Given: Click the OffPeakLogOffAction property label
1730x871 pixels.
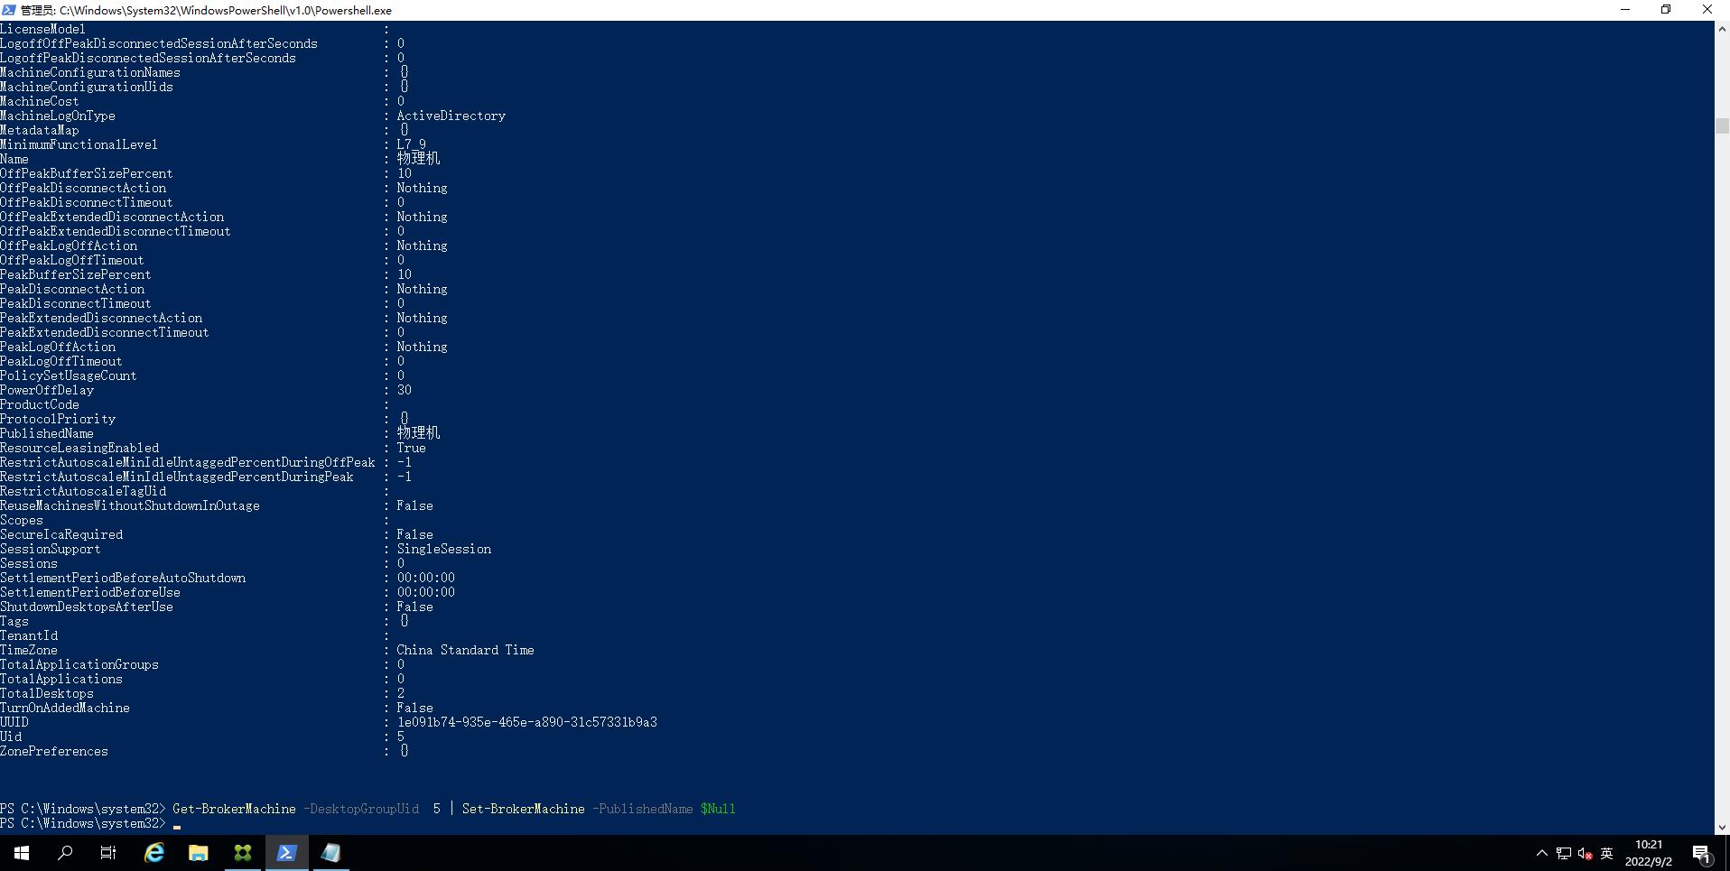Looking at the screenshot, I should pos(69,246).
